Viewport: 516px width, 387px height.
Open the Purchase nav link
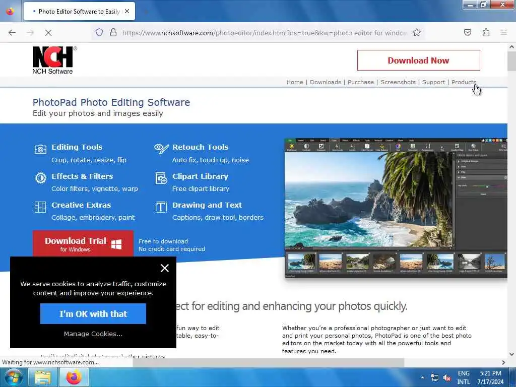[x=361, y=82]
